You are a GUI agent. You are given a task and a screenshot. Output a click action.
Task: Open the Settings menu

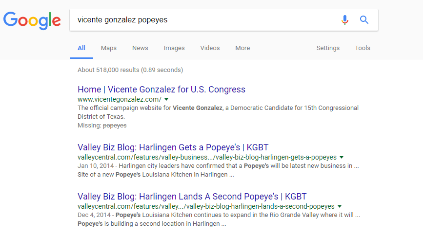pos(328,48)
